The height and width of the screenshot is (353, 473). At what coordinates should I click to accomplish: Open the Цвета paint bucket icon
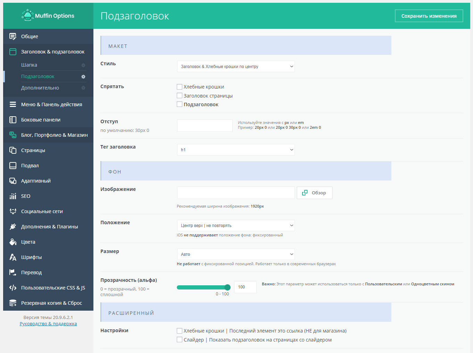coord(13,242)
